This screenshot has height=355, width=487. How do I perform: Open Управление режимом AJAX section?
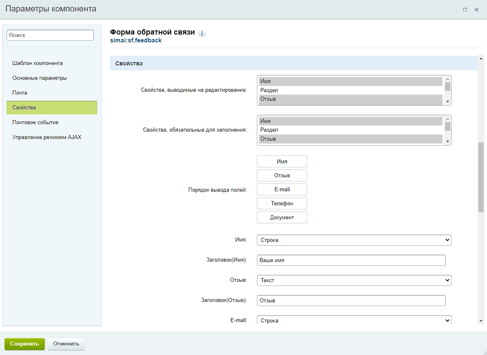[47, 137]
